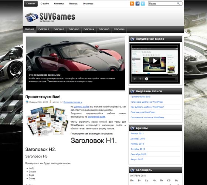Image resolution: width=207 pixels, height=185 pixels.
Task: Click the featured red Bugatti slide image
Action: [x=75, y=54]
